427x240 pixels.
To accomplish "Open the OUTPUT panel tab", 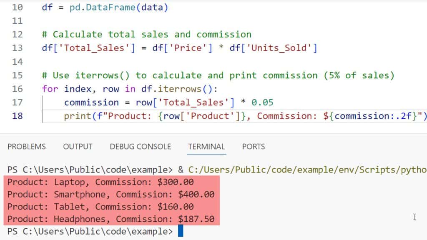I will click(78, 147).
